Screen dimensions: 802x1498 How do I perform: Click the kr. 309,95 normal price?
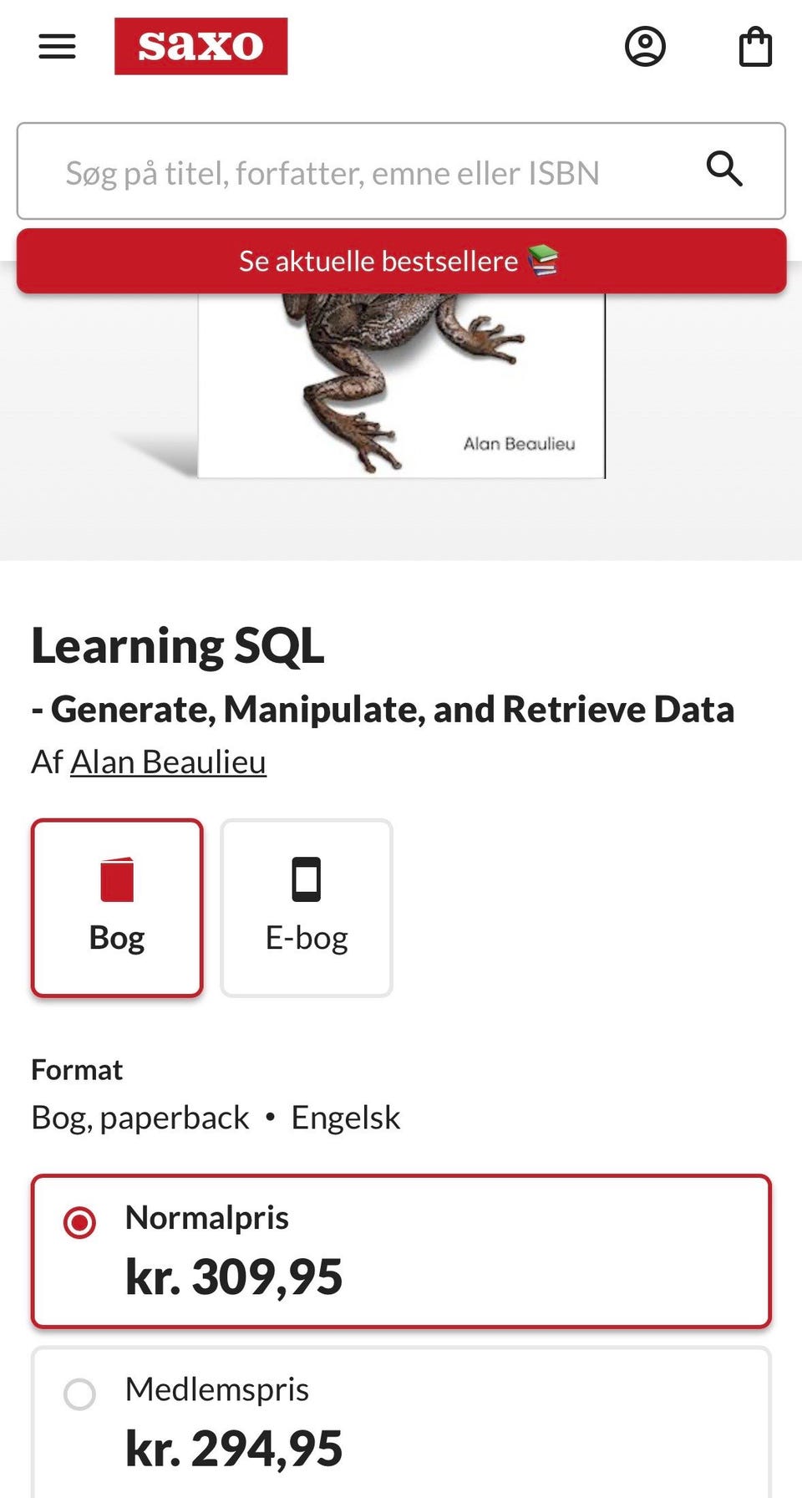tap(234, 1276)
